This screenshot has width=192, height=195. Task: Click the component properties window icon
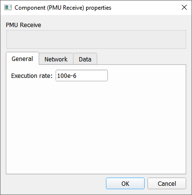pos(8,7)
